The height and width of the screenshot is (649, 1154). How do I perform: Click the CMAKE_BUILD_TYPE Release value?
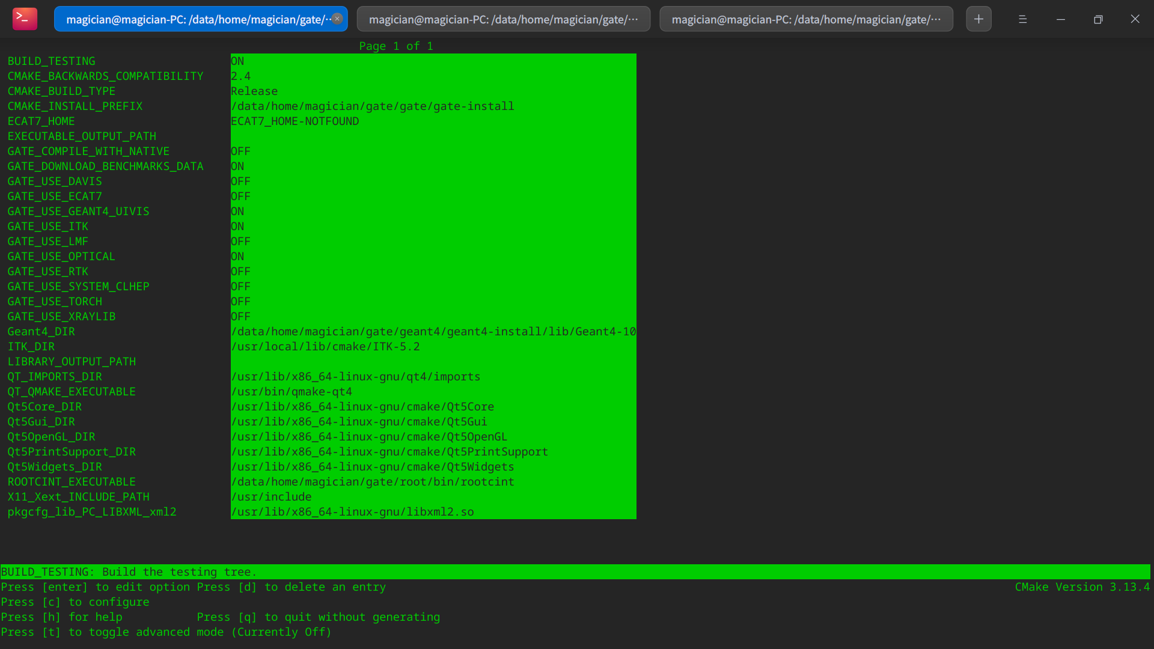click(x=254, y=91)
